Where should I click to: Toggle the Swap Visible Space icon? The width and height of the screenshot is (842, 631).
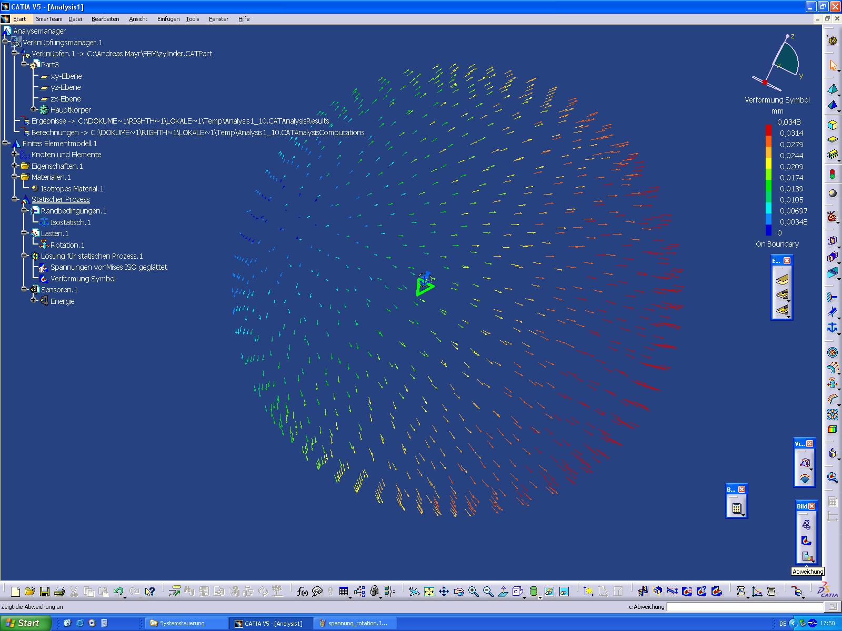[564, 592]
